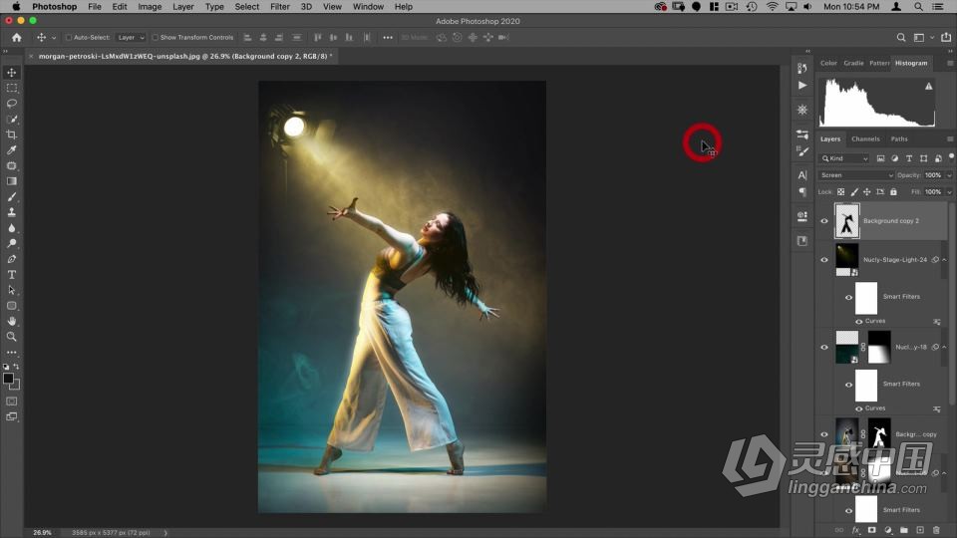The image size is (957, 538).
Task: Hide the Background copy 2 layer
Action: 824,221
